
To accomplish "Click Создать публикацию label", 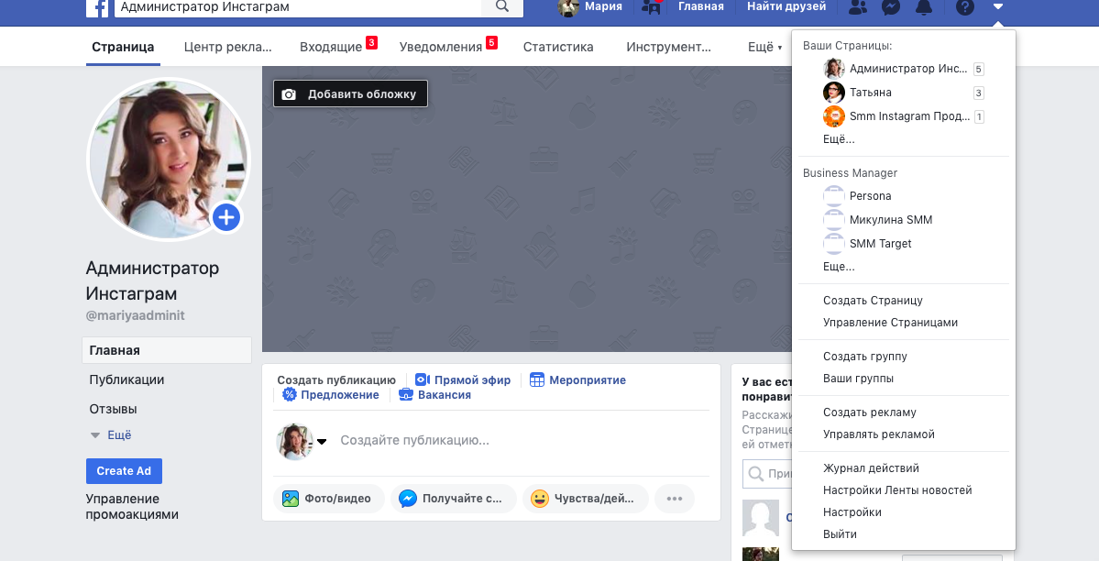I will 336,380.
